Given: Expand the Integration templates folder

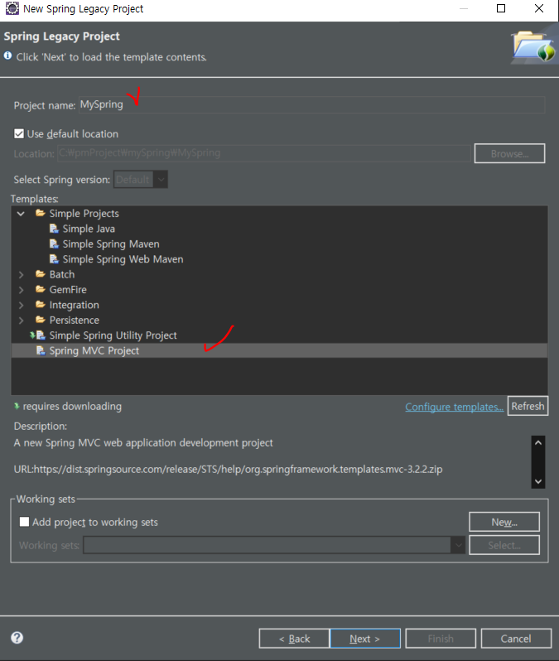Looking at the screenshot, I should click(21, 305).
